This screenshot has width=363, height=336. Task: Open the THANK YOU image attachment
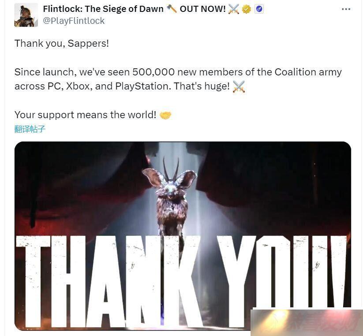coord(183,236)
